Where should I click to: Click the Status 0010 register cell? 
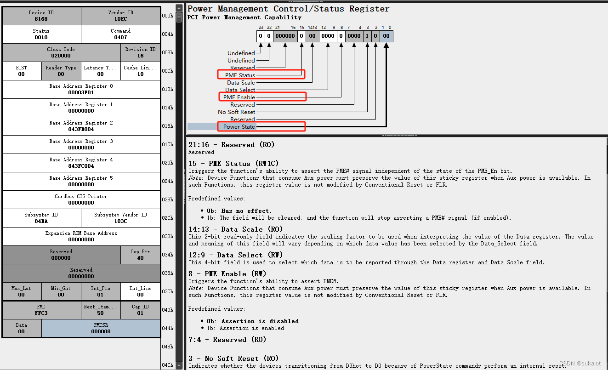click(41, 34)
